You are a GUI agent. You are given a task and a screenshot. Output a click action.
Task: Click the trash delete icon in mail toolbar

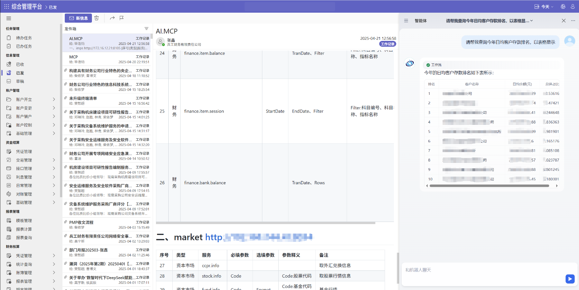tap(97, 18)
